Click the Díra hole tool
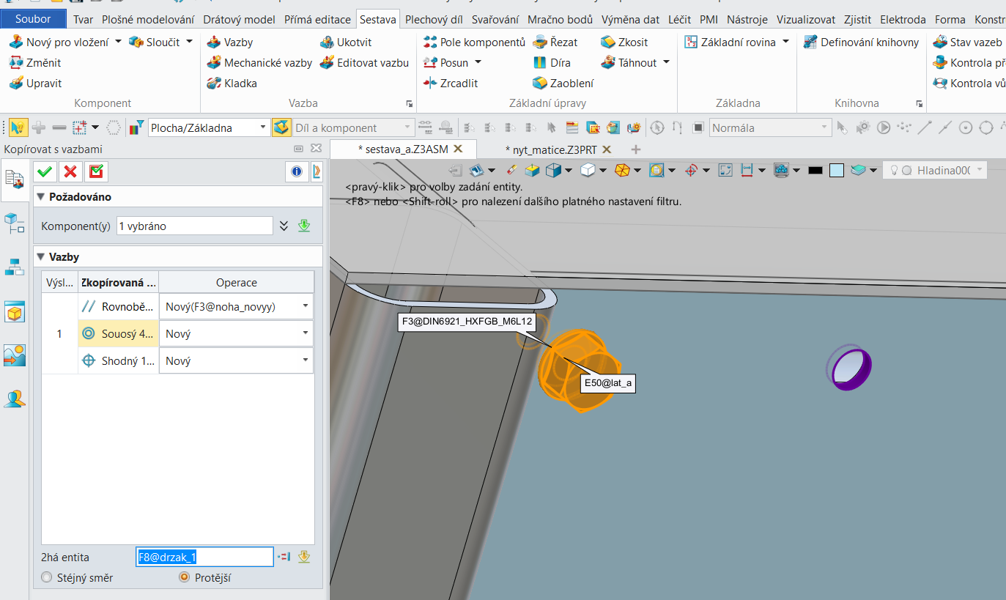The width and height of the screenshot is (1006, 600). [x=552, y=63]
